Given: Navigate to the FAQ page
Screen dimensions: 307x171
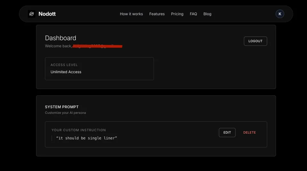Looking at the screenshot, I should click(193, 14).
